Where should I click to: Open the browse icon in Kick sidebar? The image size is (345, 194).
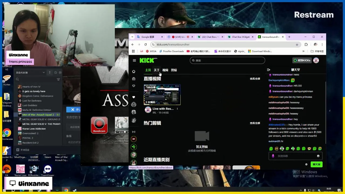[x=133, y=79]
